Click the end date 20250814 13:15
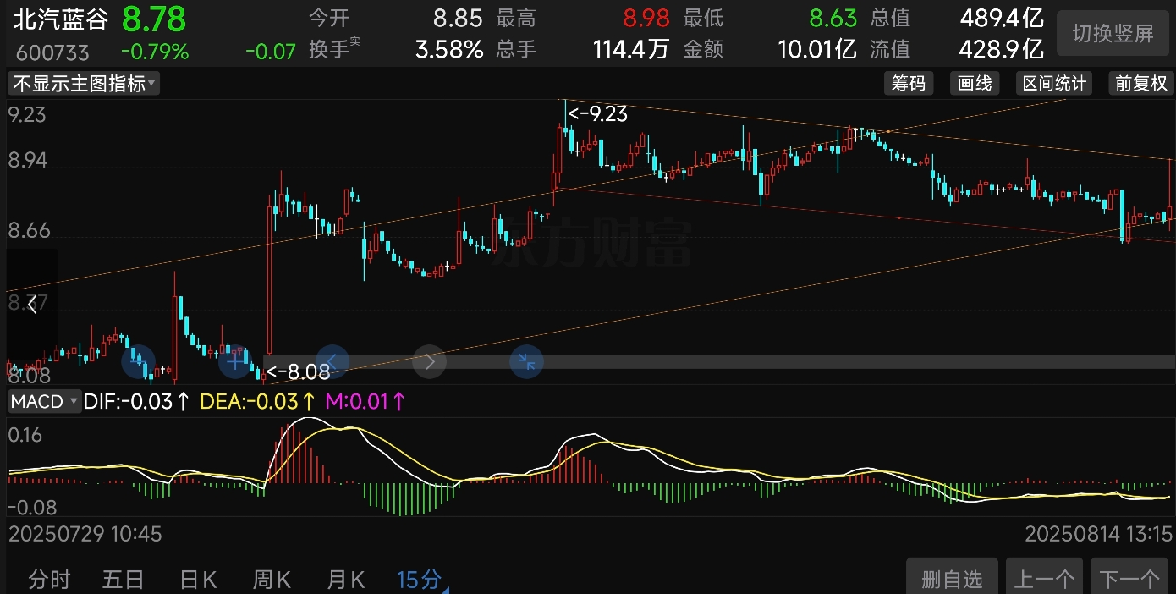 click(1099, 534)
